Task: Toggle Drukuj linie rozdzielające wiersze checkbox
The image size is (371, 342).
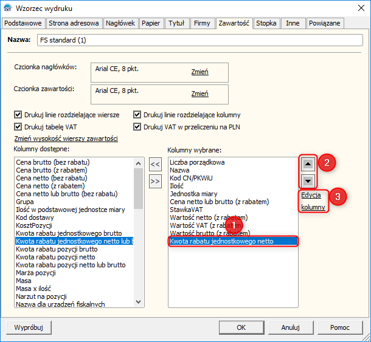Action: [x=18, y=115]
